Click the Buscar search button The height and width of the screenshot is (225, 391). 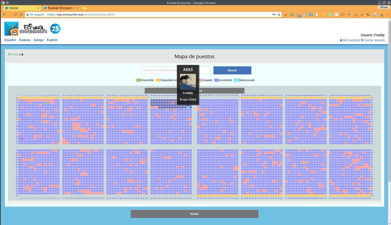coord(232,70)
